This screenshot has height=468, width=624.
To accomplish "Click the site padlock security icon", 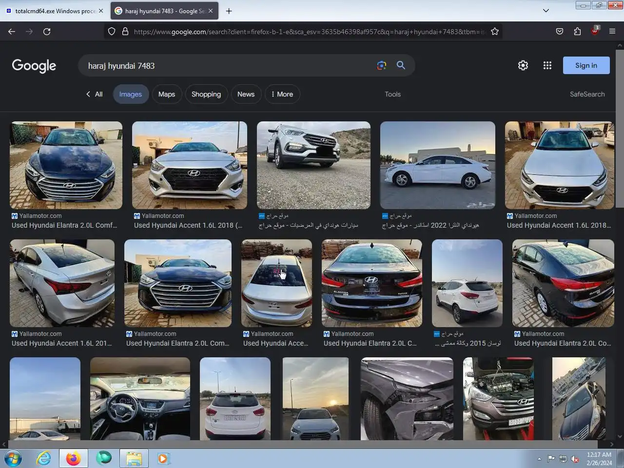I will 125,31.
